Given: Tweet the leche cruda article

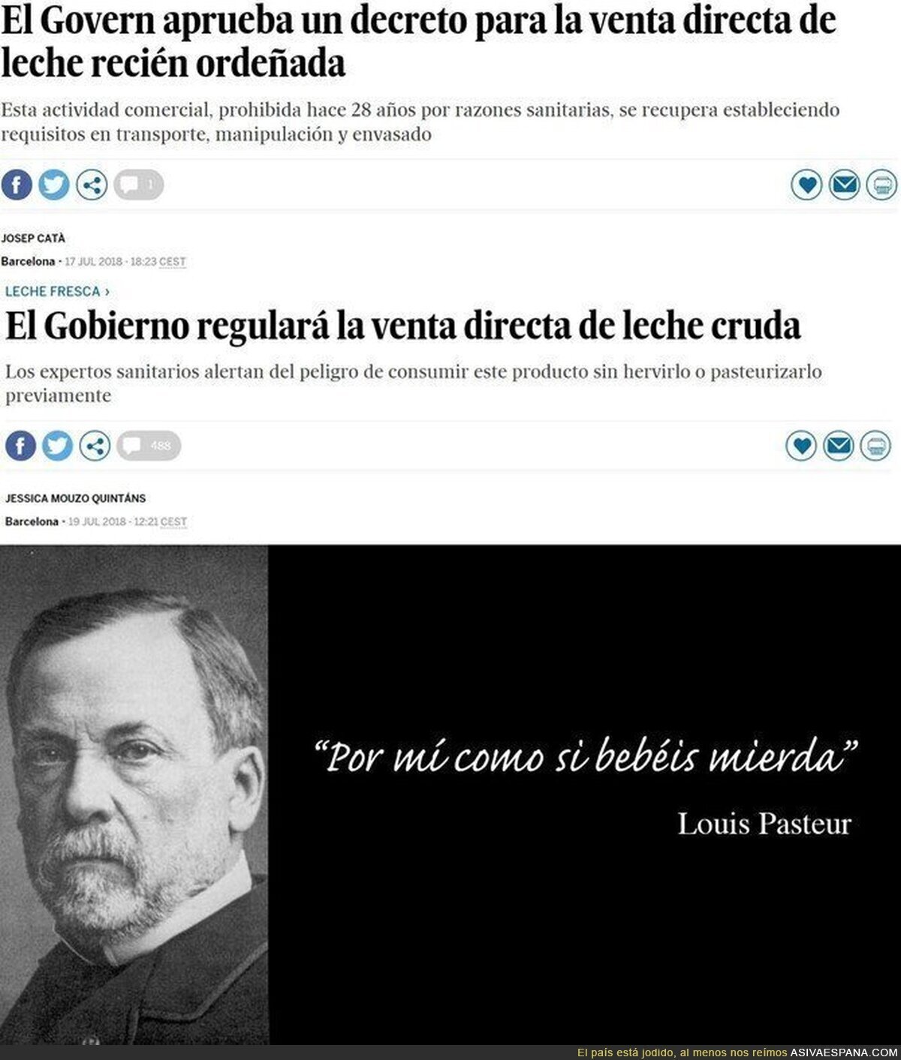Looking at the screenshot, I should click(57, 446).
